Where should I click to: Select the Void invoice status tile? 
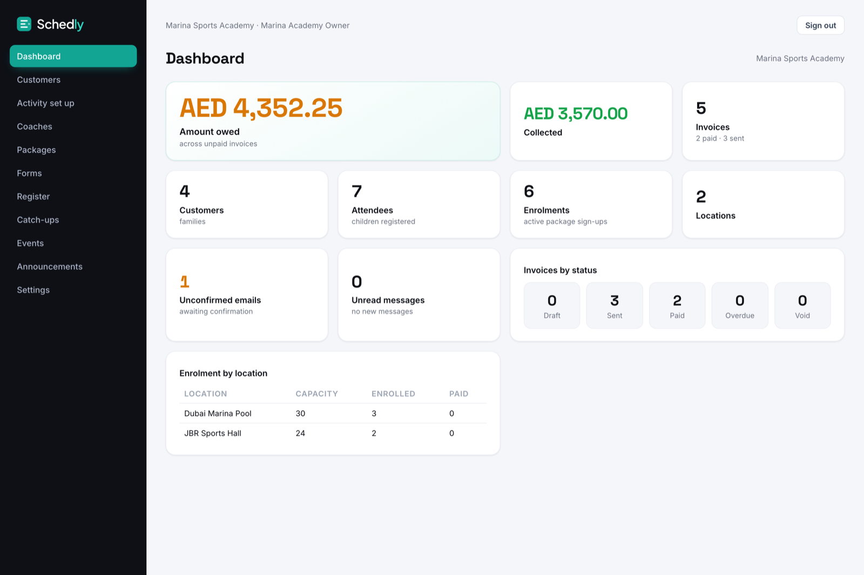[802, 305]
